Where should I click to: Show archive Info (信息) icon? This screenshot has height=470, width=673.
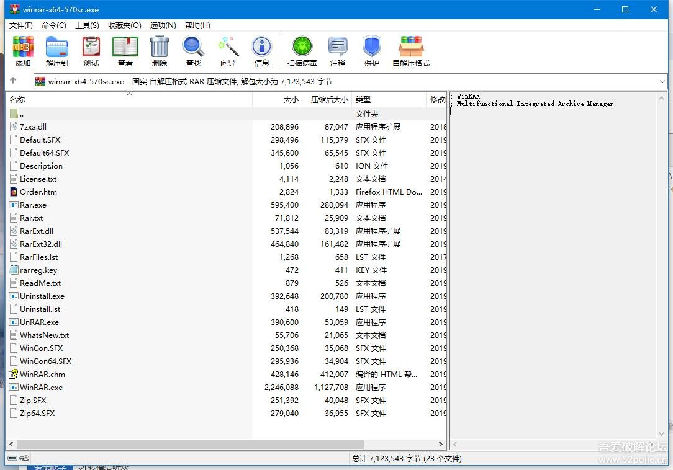coord(262,47)
